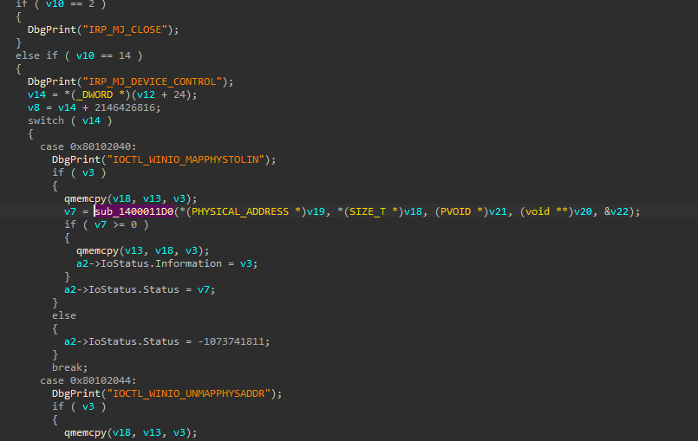This screenshot has width=698, height=441.
Task: Click the "IOCTL_WINIO_UNMAPPHYSADDR" string
Action: pos(189,393)
